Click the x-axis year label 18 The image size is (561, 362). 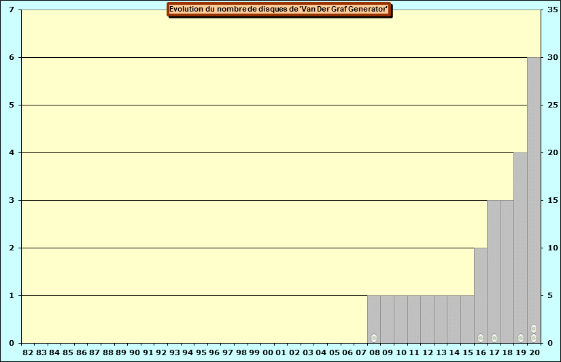tap(507, 352)
